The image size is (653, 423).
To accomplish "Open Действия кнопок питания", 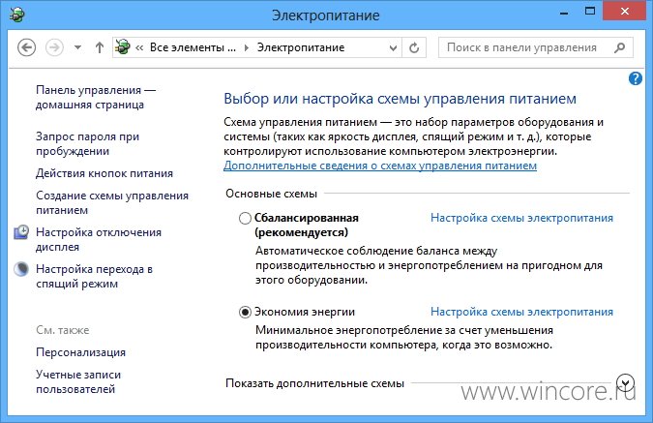I will 104,173.
